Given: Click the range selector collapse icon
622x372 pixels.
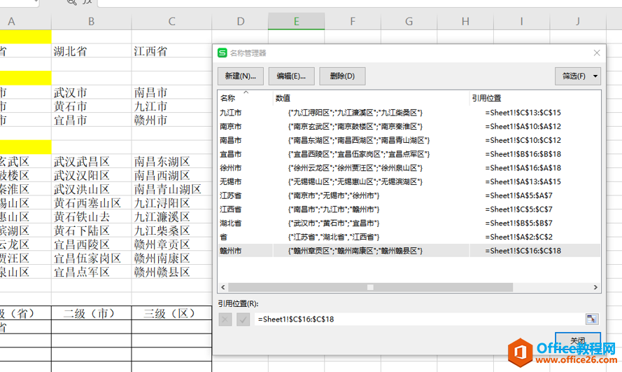Looking at the screenshot, I should click(591, 319).
